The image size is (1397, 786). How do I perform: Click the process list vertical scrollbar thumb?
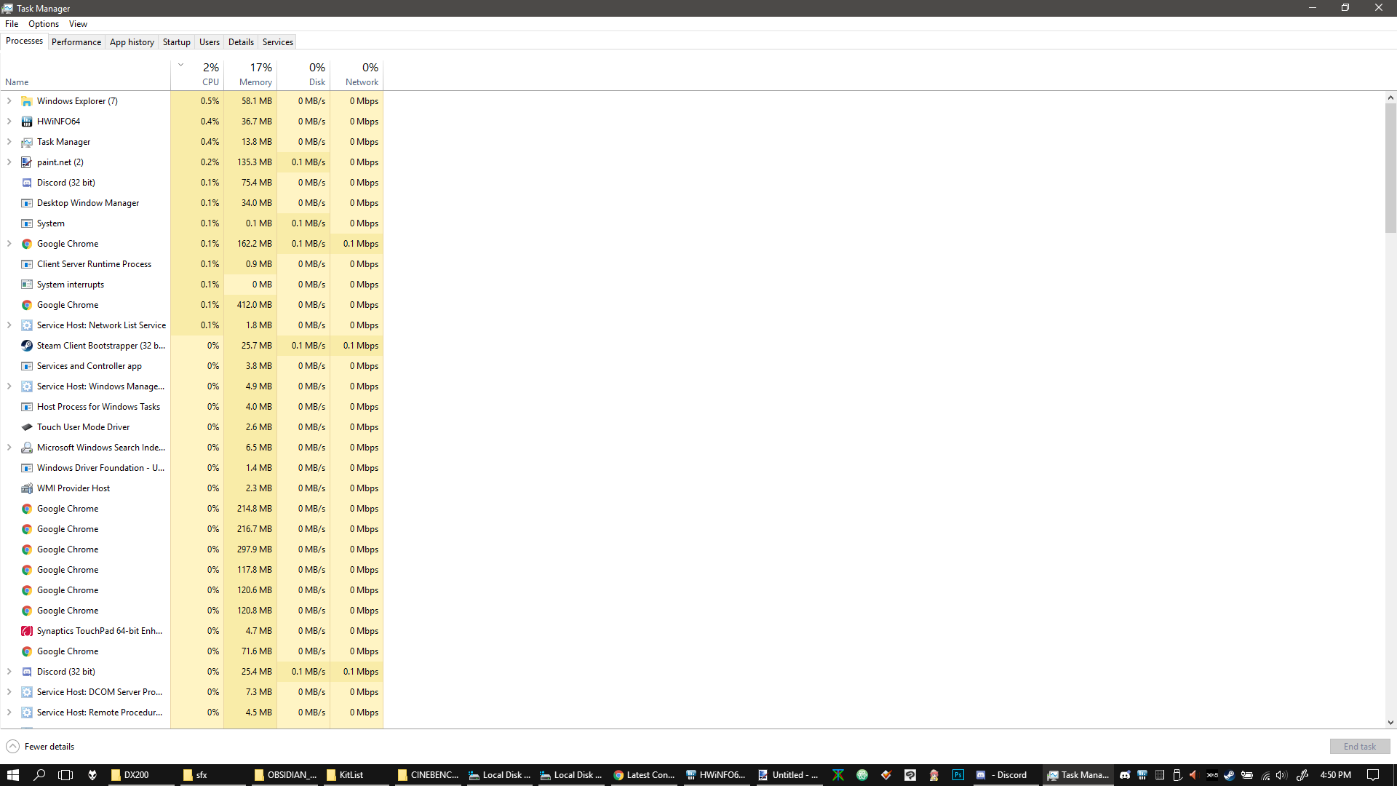[x=1390, y=168]
